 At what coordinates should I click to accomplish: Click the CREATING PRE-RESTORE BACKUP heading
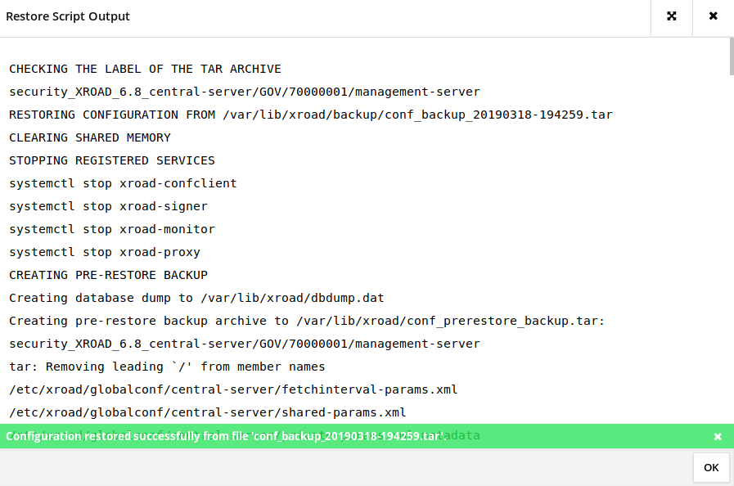click(108, 275)
